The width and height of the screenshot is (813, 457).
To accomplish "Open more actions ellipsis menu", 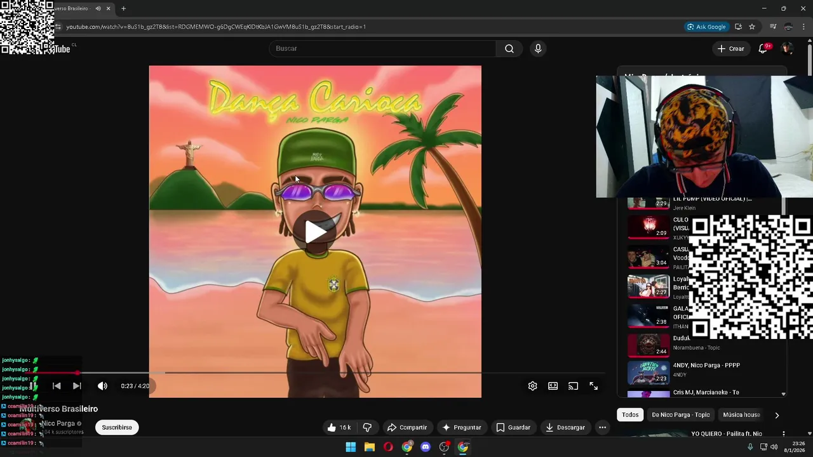I will (x=602, y=427).
